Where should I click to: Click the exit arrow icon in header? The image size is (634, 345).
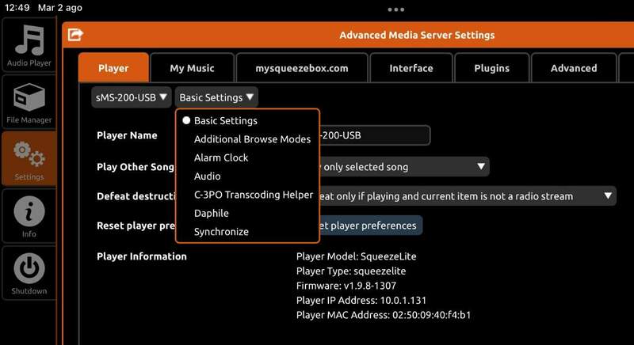pyautogui.click(x=75, y=35)
